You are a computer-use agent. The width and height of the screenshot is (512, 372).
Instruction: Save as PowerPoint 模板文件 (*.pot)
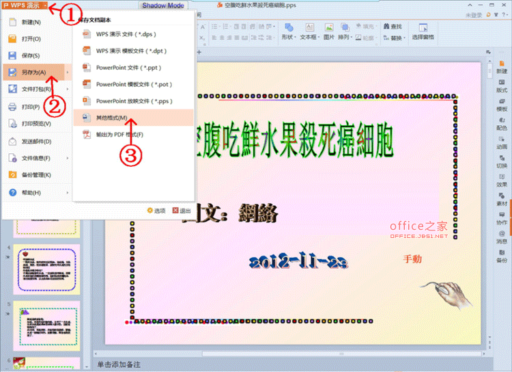133,84
